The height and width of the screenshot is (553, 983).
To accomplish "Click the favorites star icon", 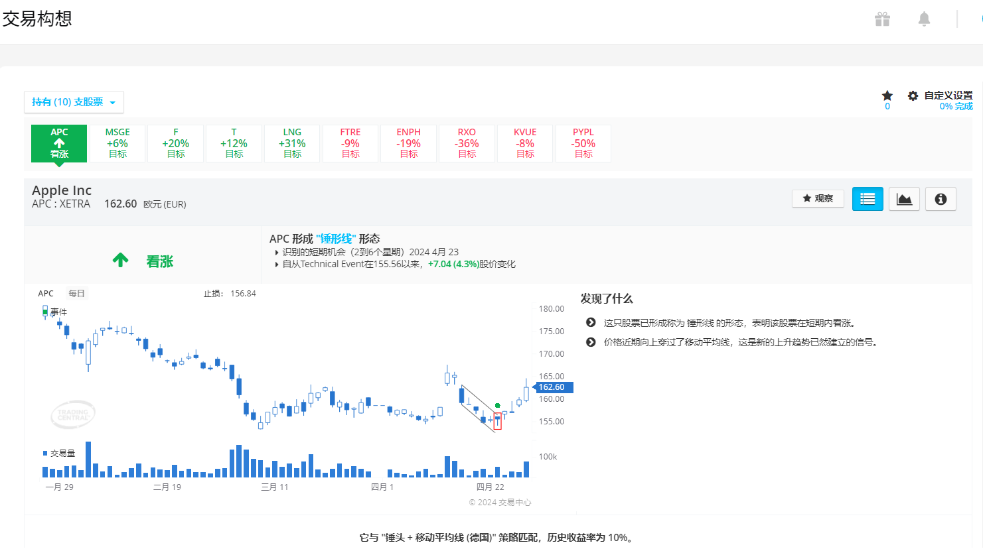I will 887,95.
